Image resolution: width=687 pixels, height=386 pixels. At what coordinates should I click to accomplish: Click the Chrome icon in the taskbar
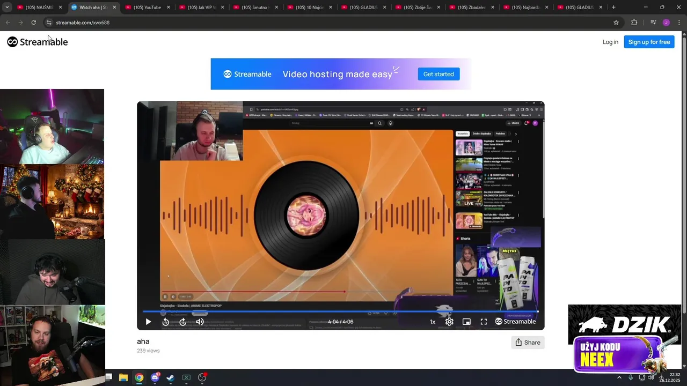139,377
